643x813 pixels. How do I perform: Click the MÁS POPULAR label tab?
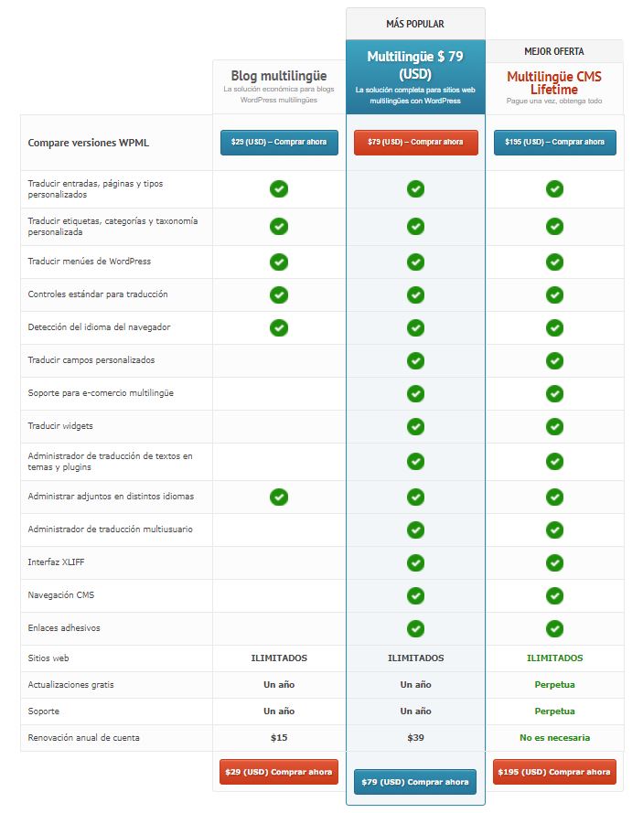[415, 24]
